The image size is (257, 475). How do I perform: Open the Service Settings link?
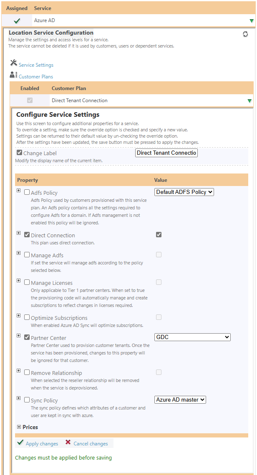pos(36,65)
